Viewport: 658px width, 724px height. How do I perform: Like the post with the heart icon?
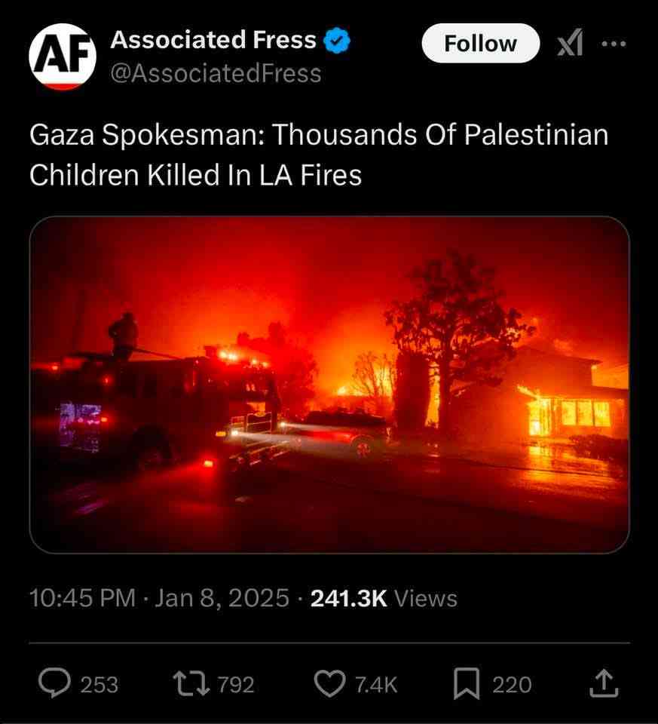tap(329, 683)
